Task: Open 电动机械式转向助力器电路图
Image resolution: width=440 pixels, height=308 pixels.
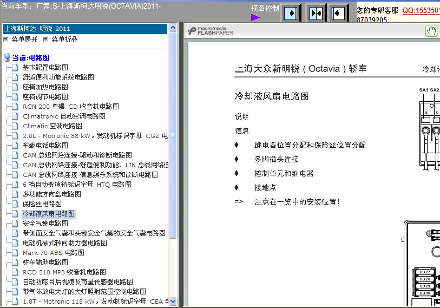Action: 65,243
